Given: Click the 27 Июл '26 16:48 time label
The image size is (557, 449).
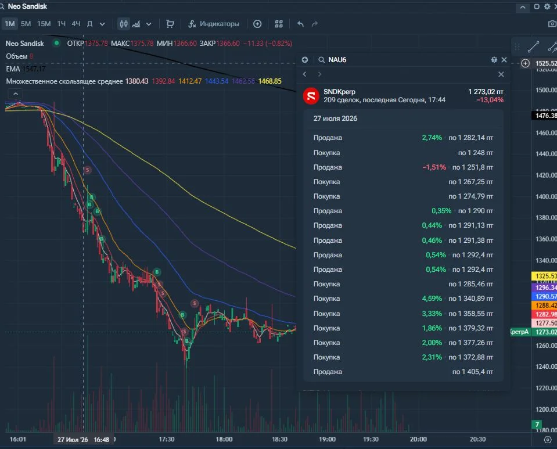Looking at the screenshot, I should 84,440.
